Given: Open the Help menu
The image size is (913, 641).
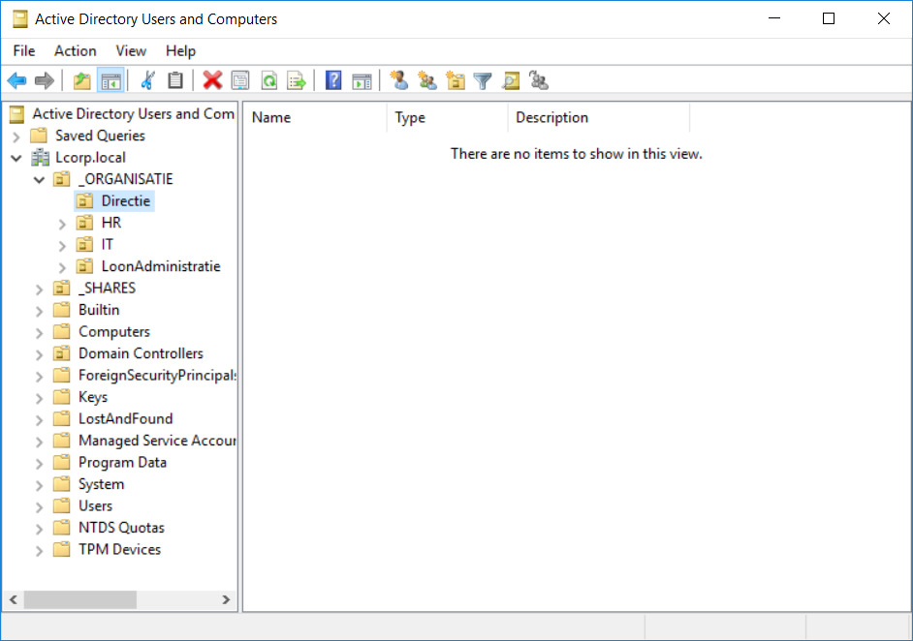Looking at the screenshot, I should tap(180, 51).
